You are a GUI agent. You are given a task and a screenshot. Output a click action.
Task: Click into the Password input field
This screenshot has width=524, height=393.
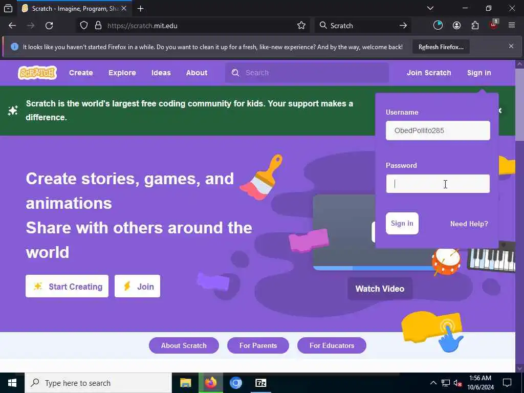point(438,184)
